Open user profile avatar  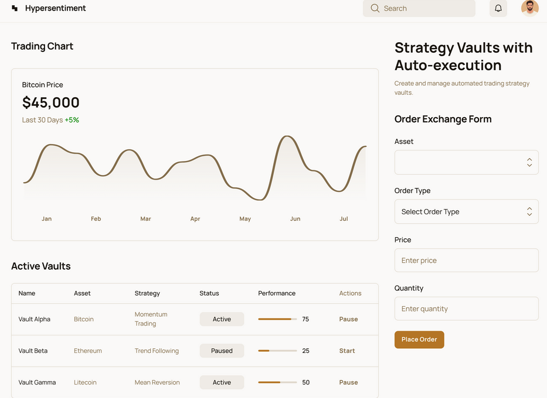[529, 8]
